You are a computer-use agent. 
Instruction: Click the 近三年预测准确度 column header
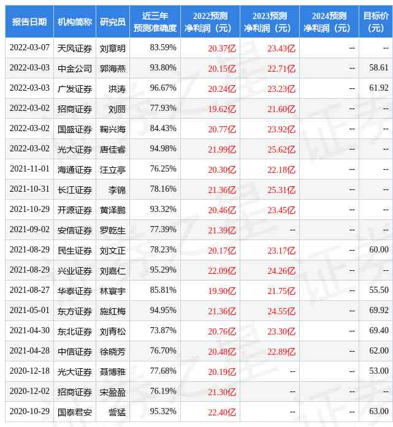pyautogui.click(x=155, y=22)
